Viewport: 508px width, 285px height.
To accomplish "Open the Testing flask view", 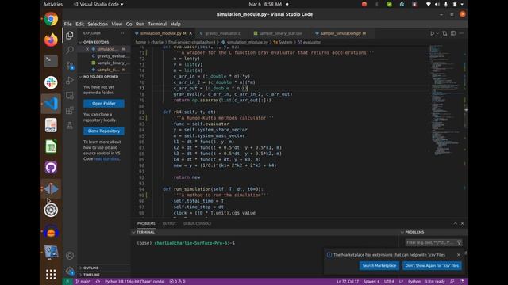I will click(x=70, y=125).
